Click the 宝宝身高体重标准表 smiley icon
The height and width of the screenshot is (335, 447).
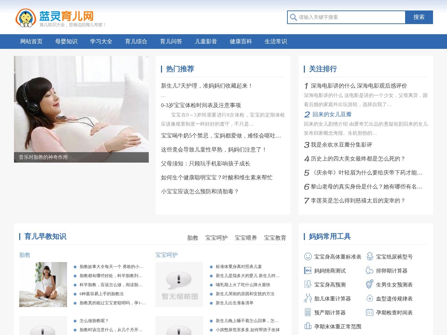click(x=308, y=256)
